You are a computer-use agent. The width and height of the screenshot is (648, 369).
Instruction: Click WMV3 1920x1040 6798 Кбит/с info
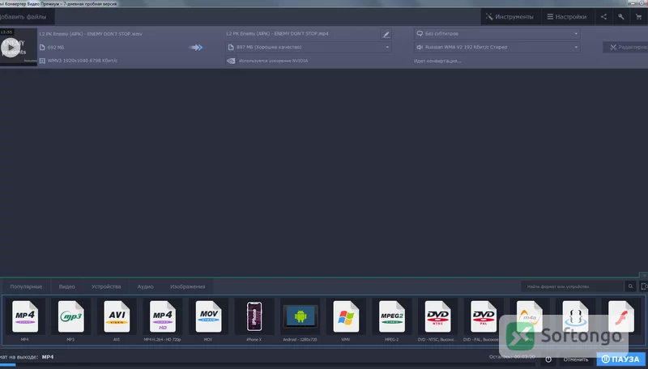coord(83,61)
